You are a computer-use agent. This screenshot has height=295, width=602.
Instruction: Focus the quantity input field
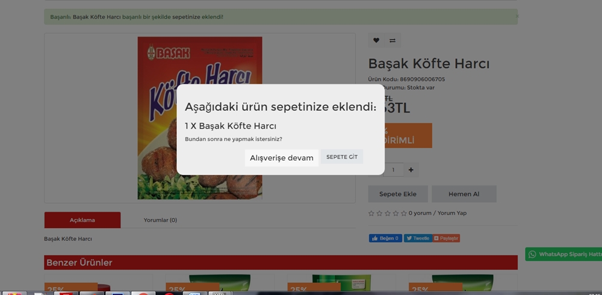coord(393,170)
